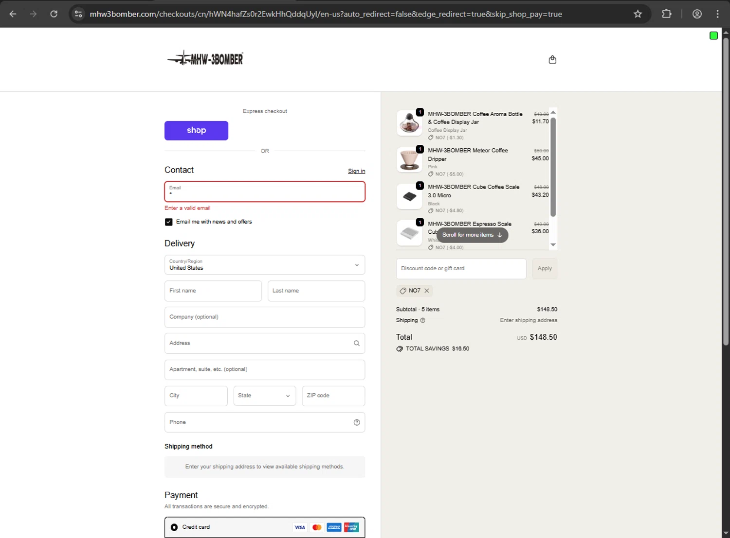730x538 pixels.
Task: Pay with the Shop express checkout button
Action: pos(196,131)
